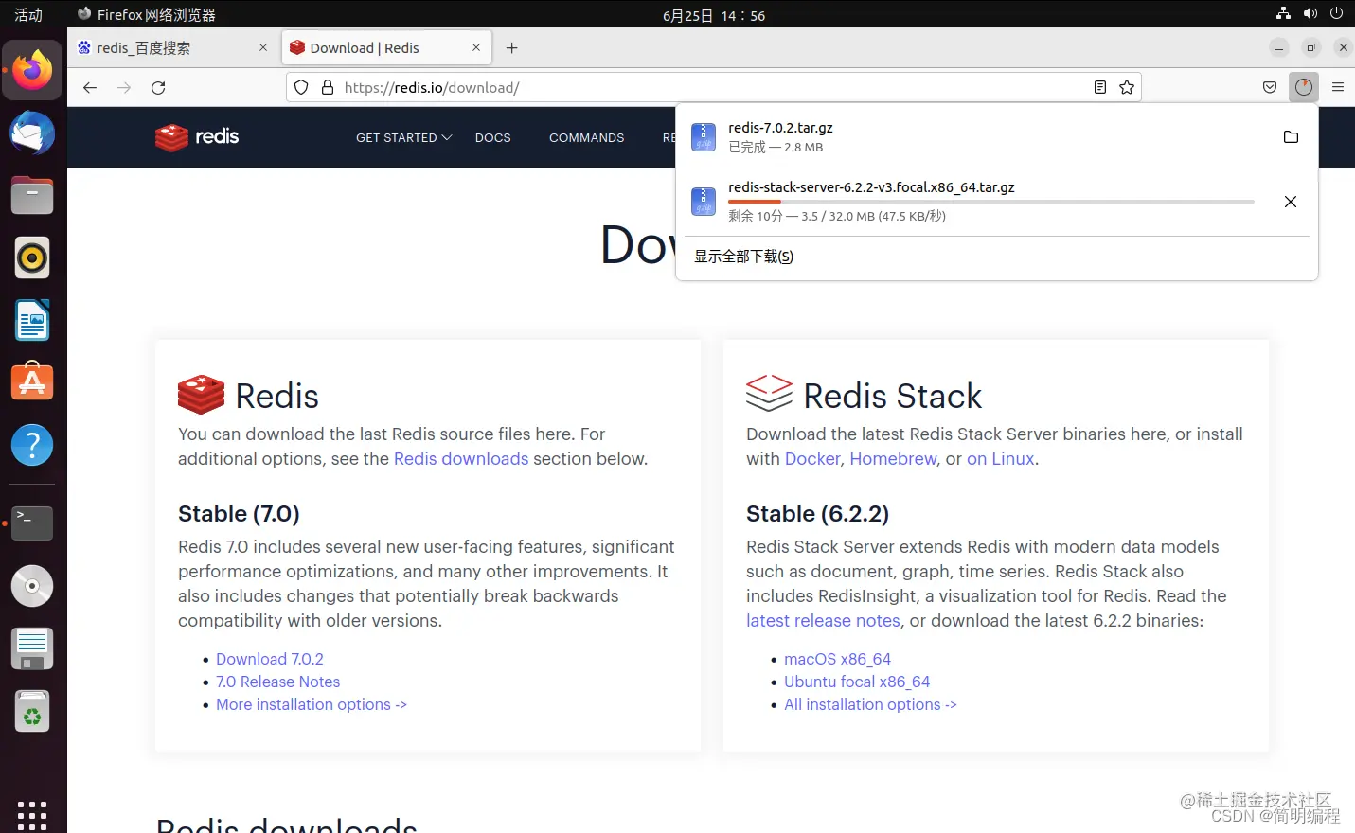Click the Redis cube logo in card
Screen dimensions: 1355x833
[201, 395]
